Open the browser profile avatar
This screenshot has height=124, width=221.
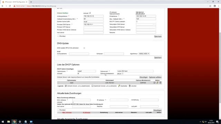tap(215, 6)
